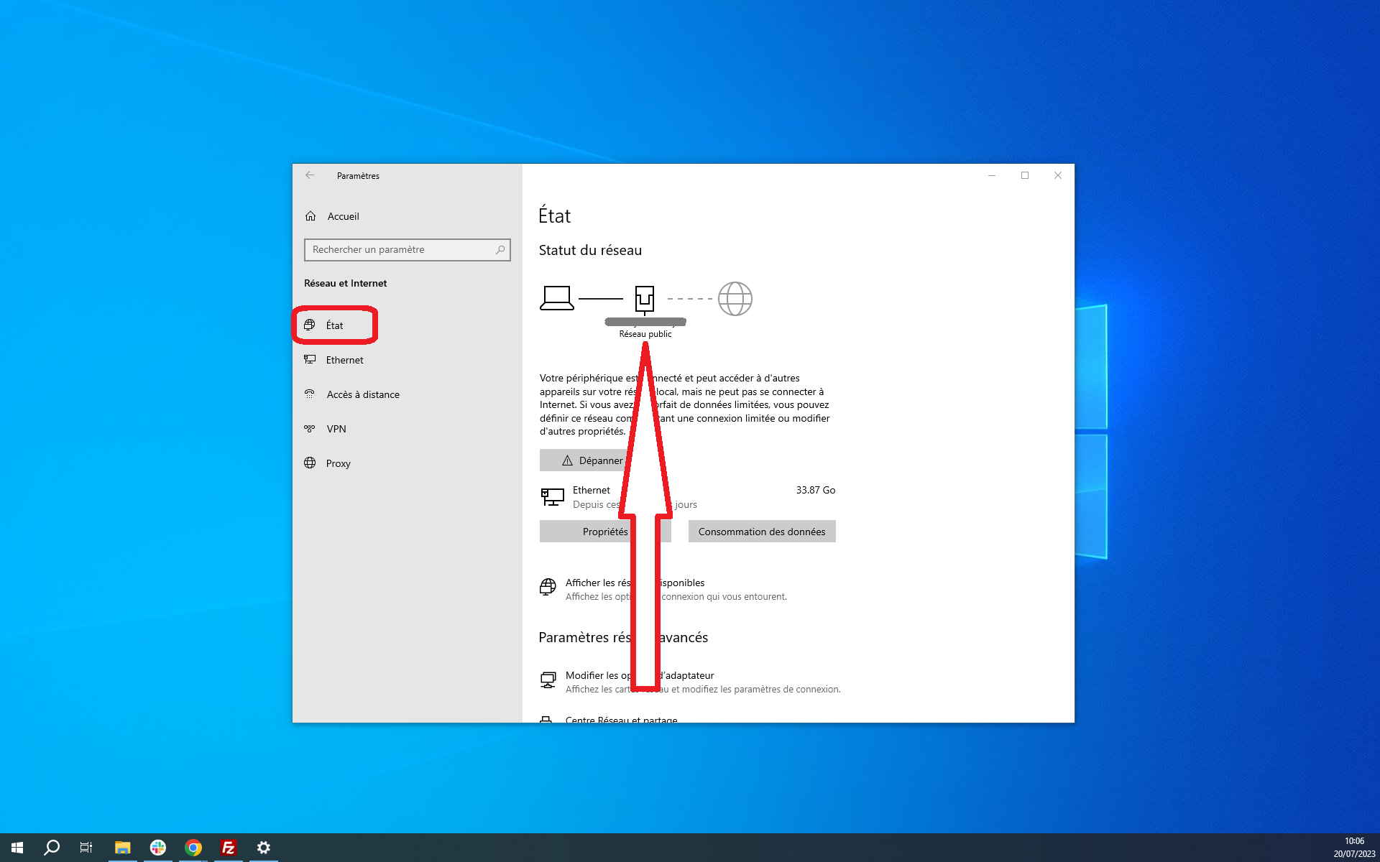
Task: Click the Ethernet adapter icon near 33.87 Go
Action: point(553,496)
